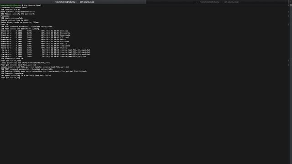This screenshot has width=292, height=164.
Task: Click the 'Videos' directory entry
Action: (x=63, y=48)
